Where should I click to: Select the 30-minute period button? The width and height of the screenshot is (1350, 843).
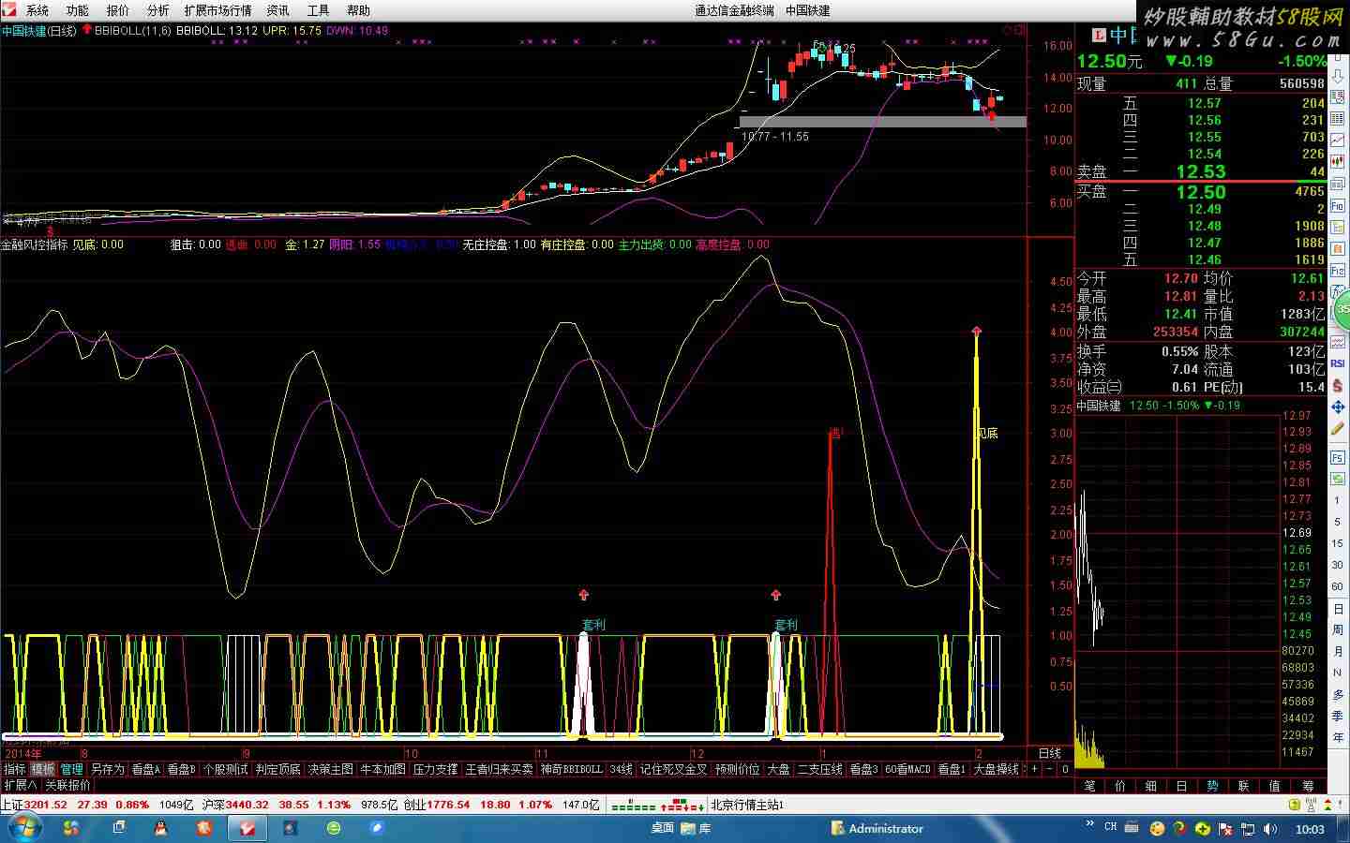(1338, 565)
